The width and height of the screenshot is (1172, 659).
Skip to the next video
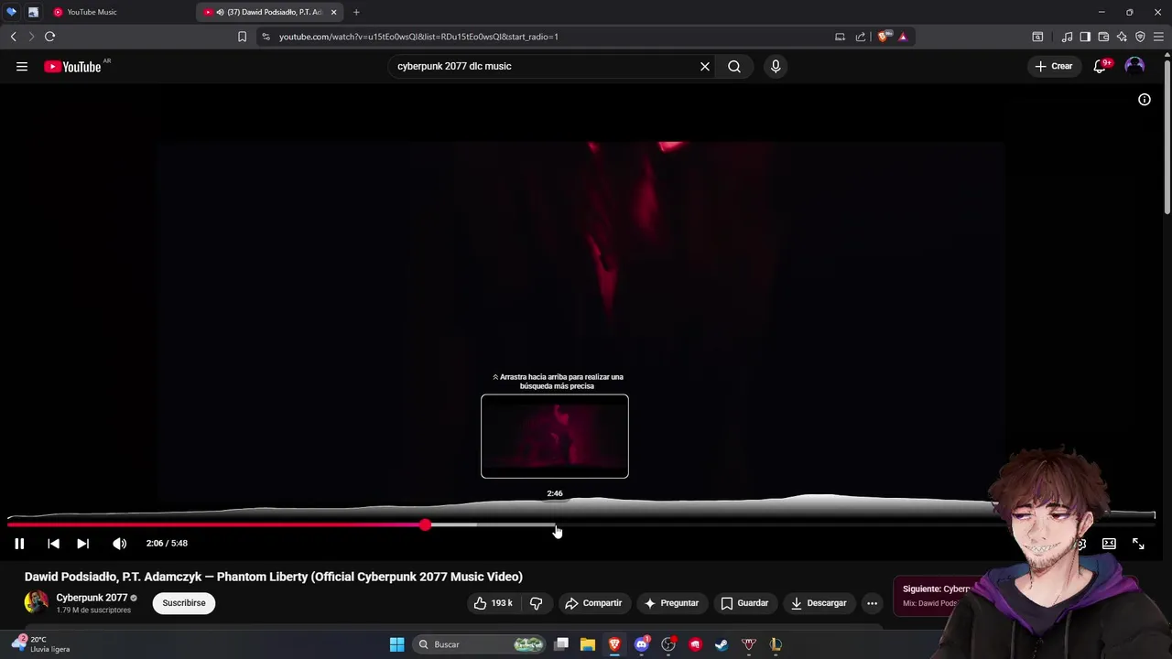coord(82,544)
